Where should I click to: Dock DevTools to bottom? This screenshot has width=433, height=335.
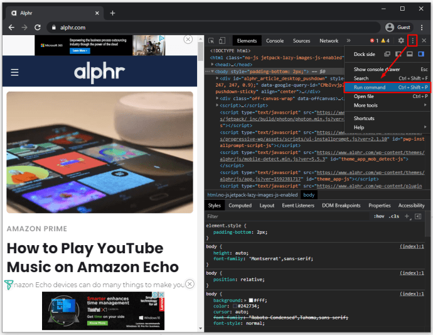pos(410,54)
